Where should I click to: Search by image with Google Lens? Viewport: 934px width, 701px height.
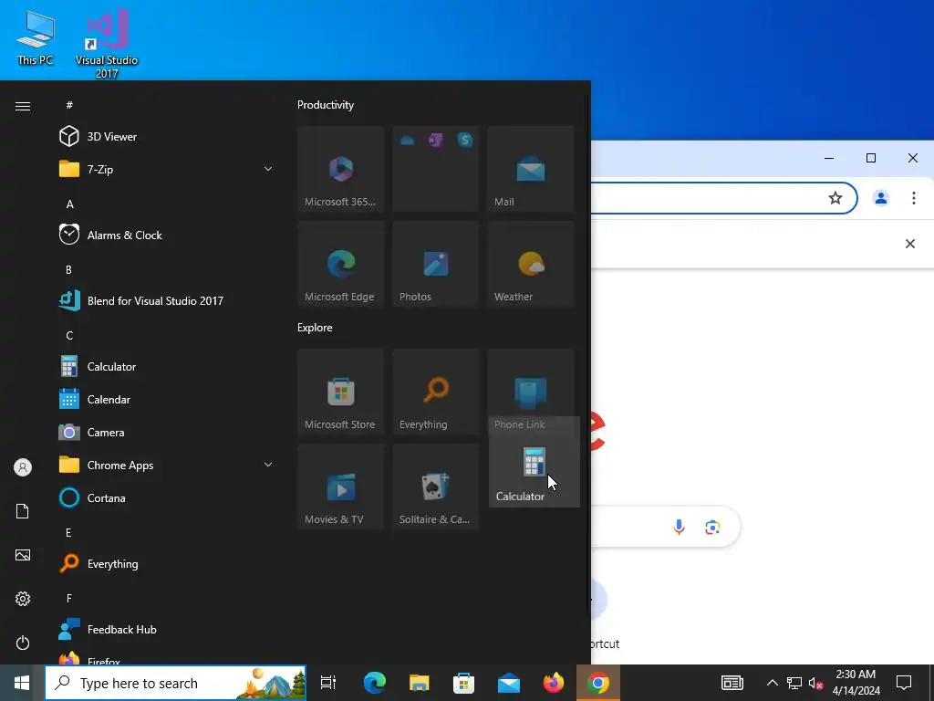coord(712,527)
